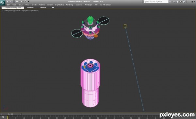
Task: Open the Group menu
Action: tap(21, 5)
